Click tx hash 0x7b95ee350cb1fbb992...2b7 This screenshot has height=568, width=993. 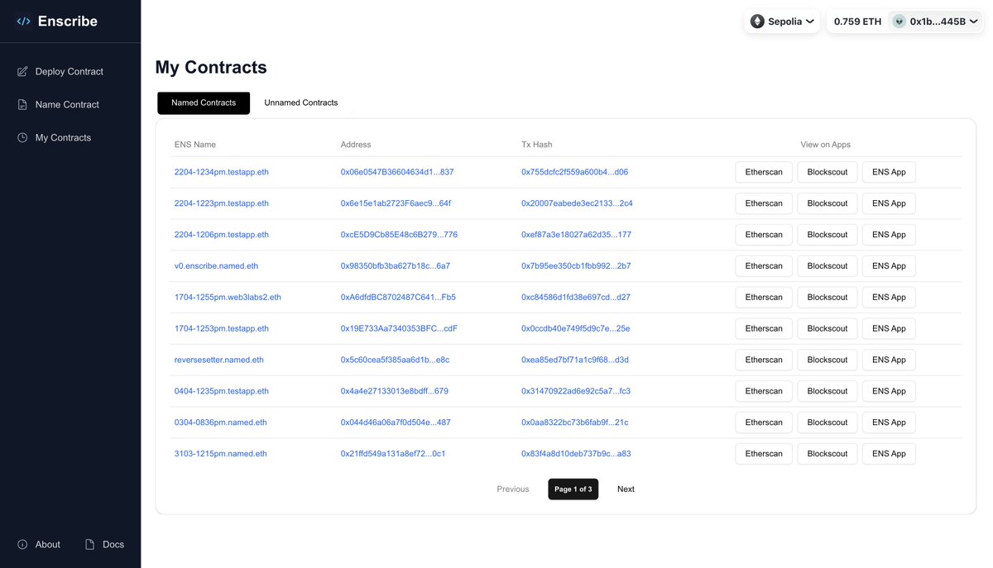point(576,266)
